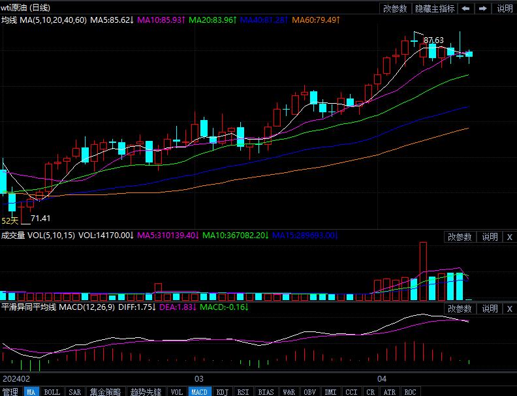
Task: Click the volume MA10:367082.20 label
Action: pyautogui.click(x=236, y=236)
